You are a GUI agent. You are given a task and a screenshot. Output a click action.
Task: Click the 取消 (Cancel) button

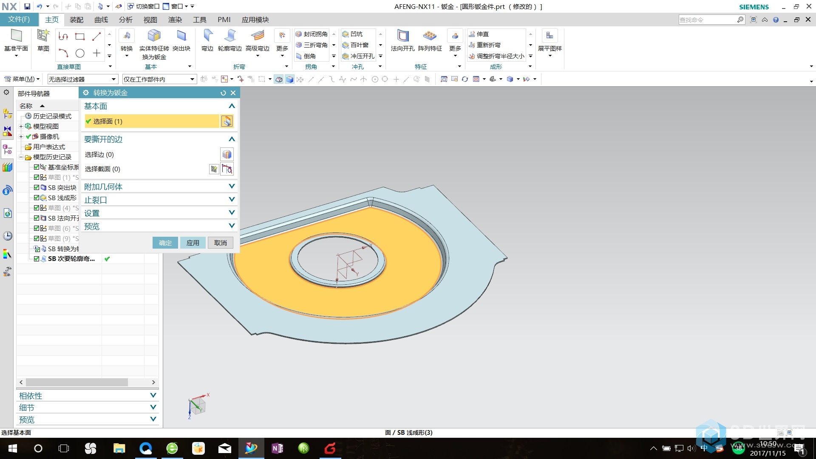pos(221,243)
